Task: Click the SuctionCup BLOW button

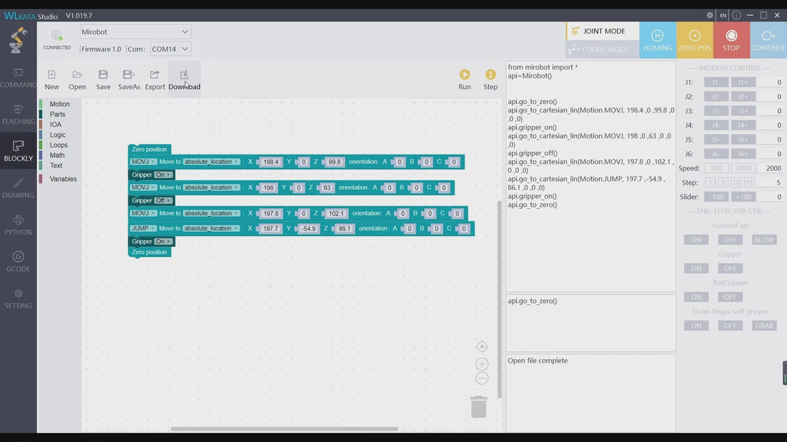Action: pos(764,240)
